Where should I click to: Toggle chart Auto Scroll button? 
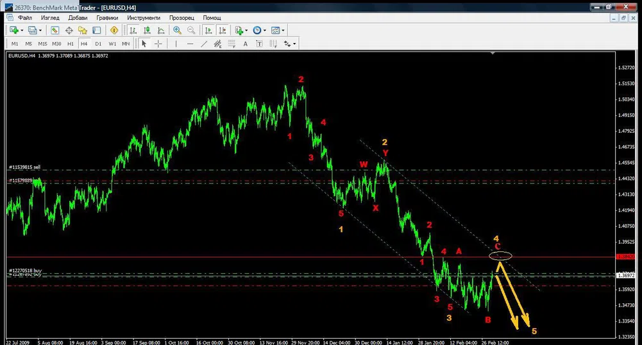(209, 30)
